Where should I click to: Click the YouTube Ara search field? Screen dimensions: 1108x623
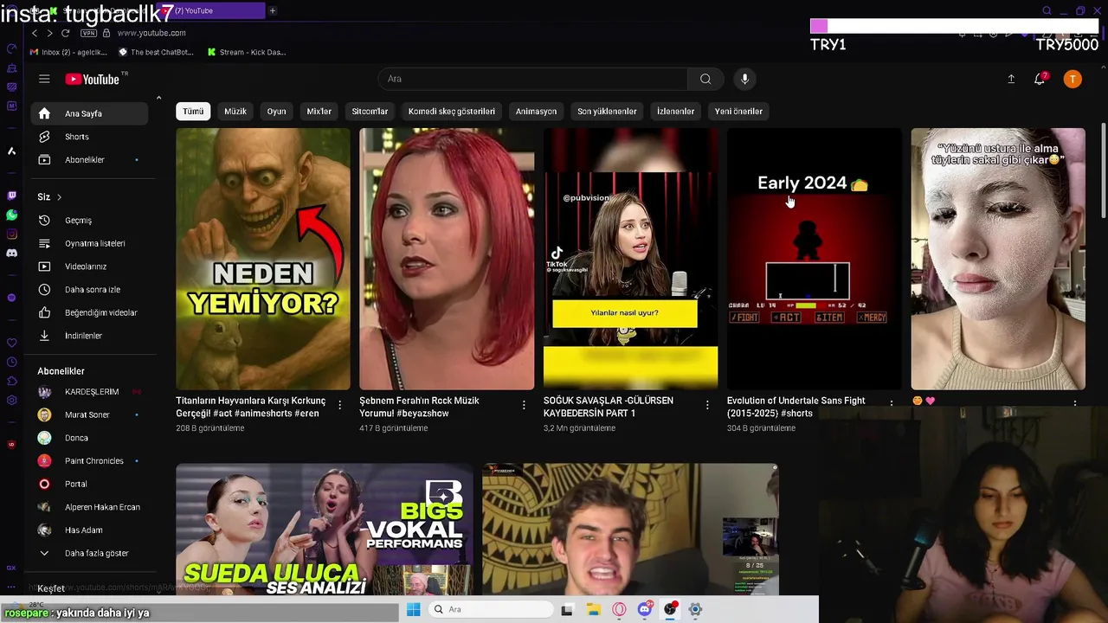coord(533,79)
